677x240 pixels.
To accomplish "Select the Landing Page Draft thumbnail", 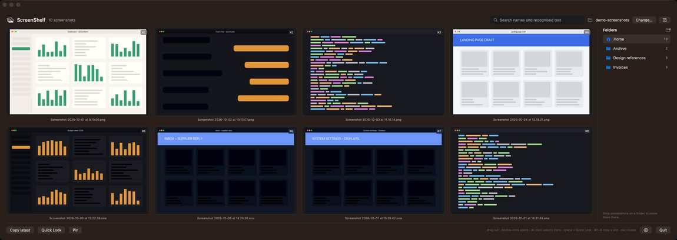I will point(521,72).
